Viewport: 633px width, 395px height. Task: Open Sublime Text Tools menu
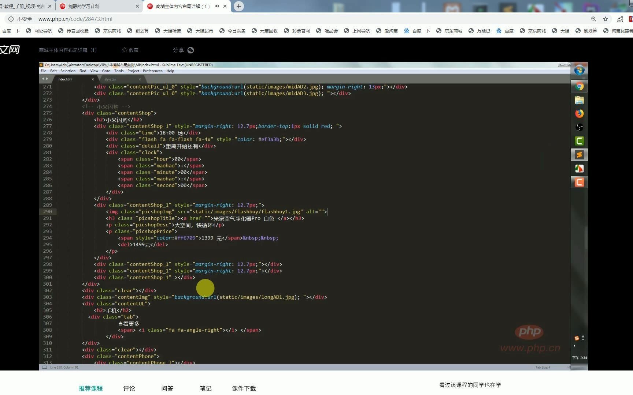pos(119,71)
